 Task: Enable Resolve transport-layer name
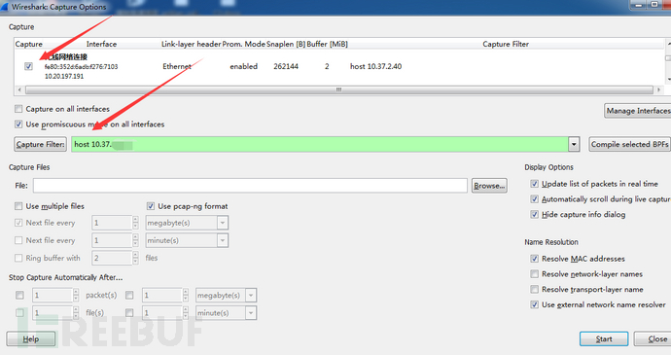[x=535, y=290]
